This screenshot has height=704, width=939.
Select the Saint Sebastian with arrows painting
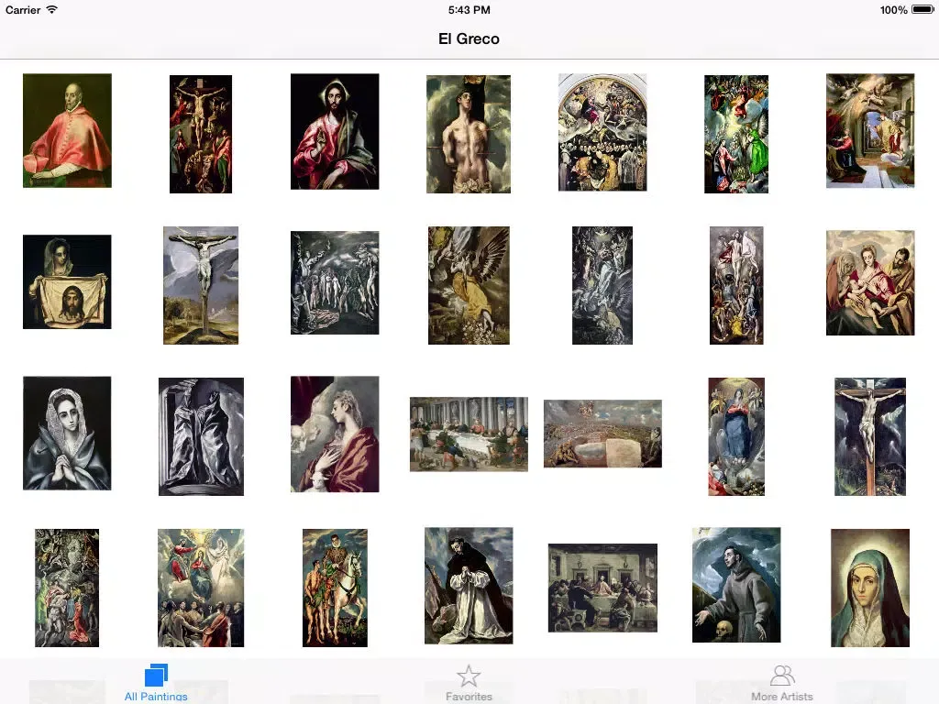tap(469, 134)
